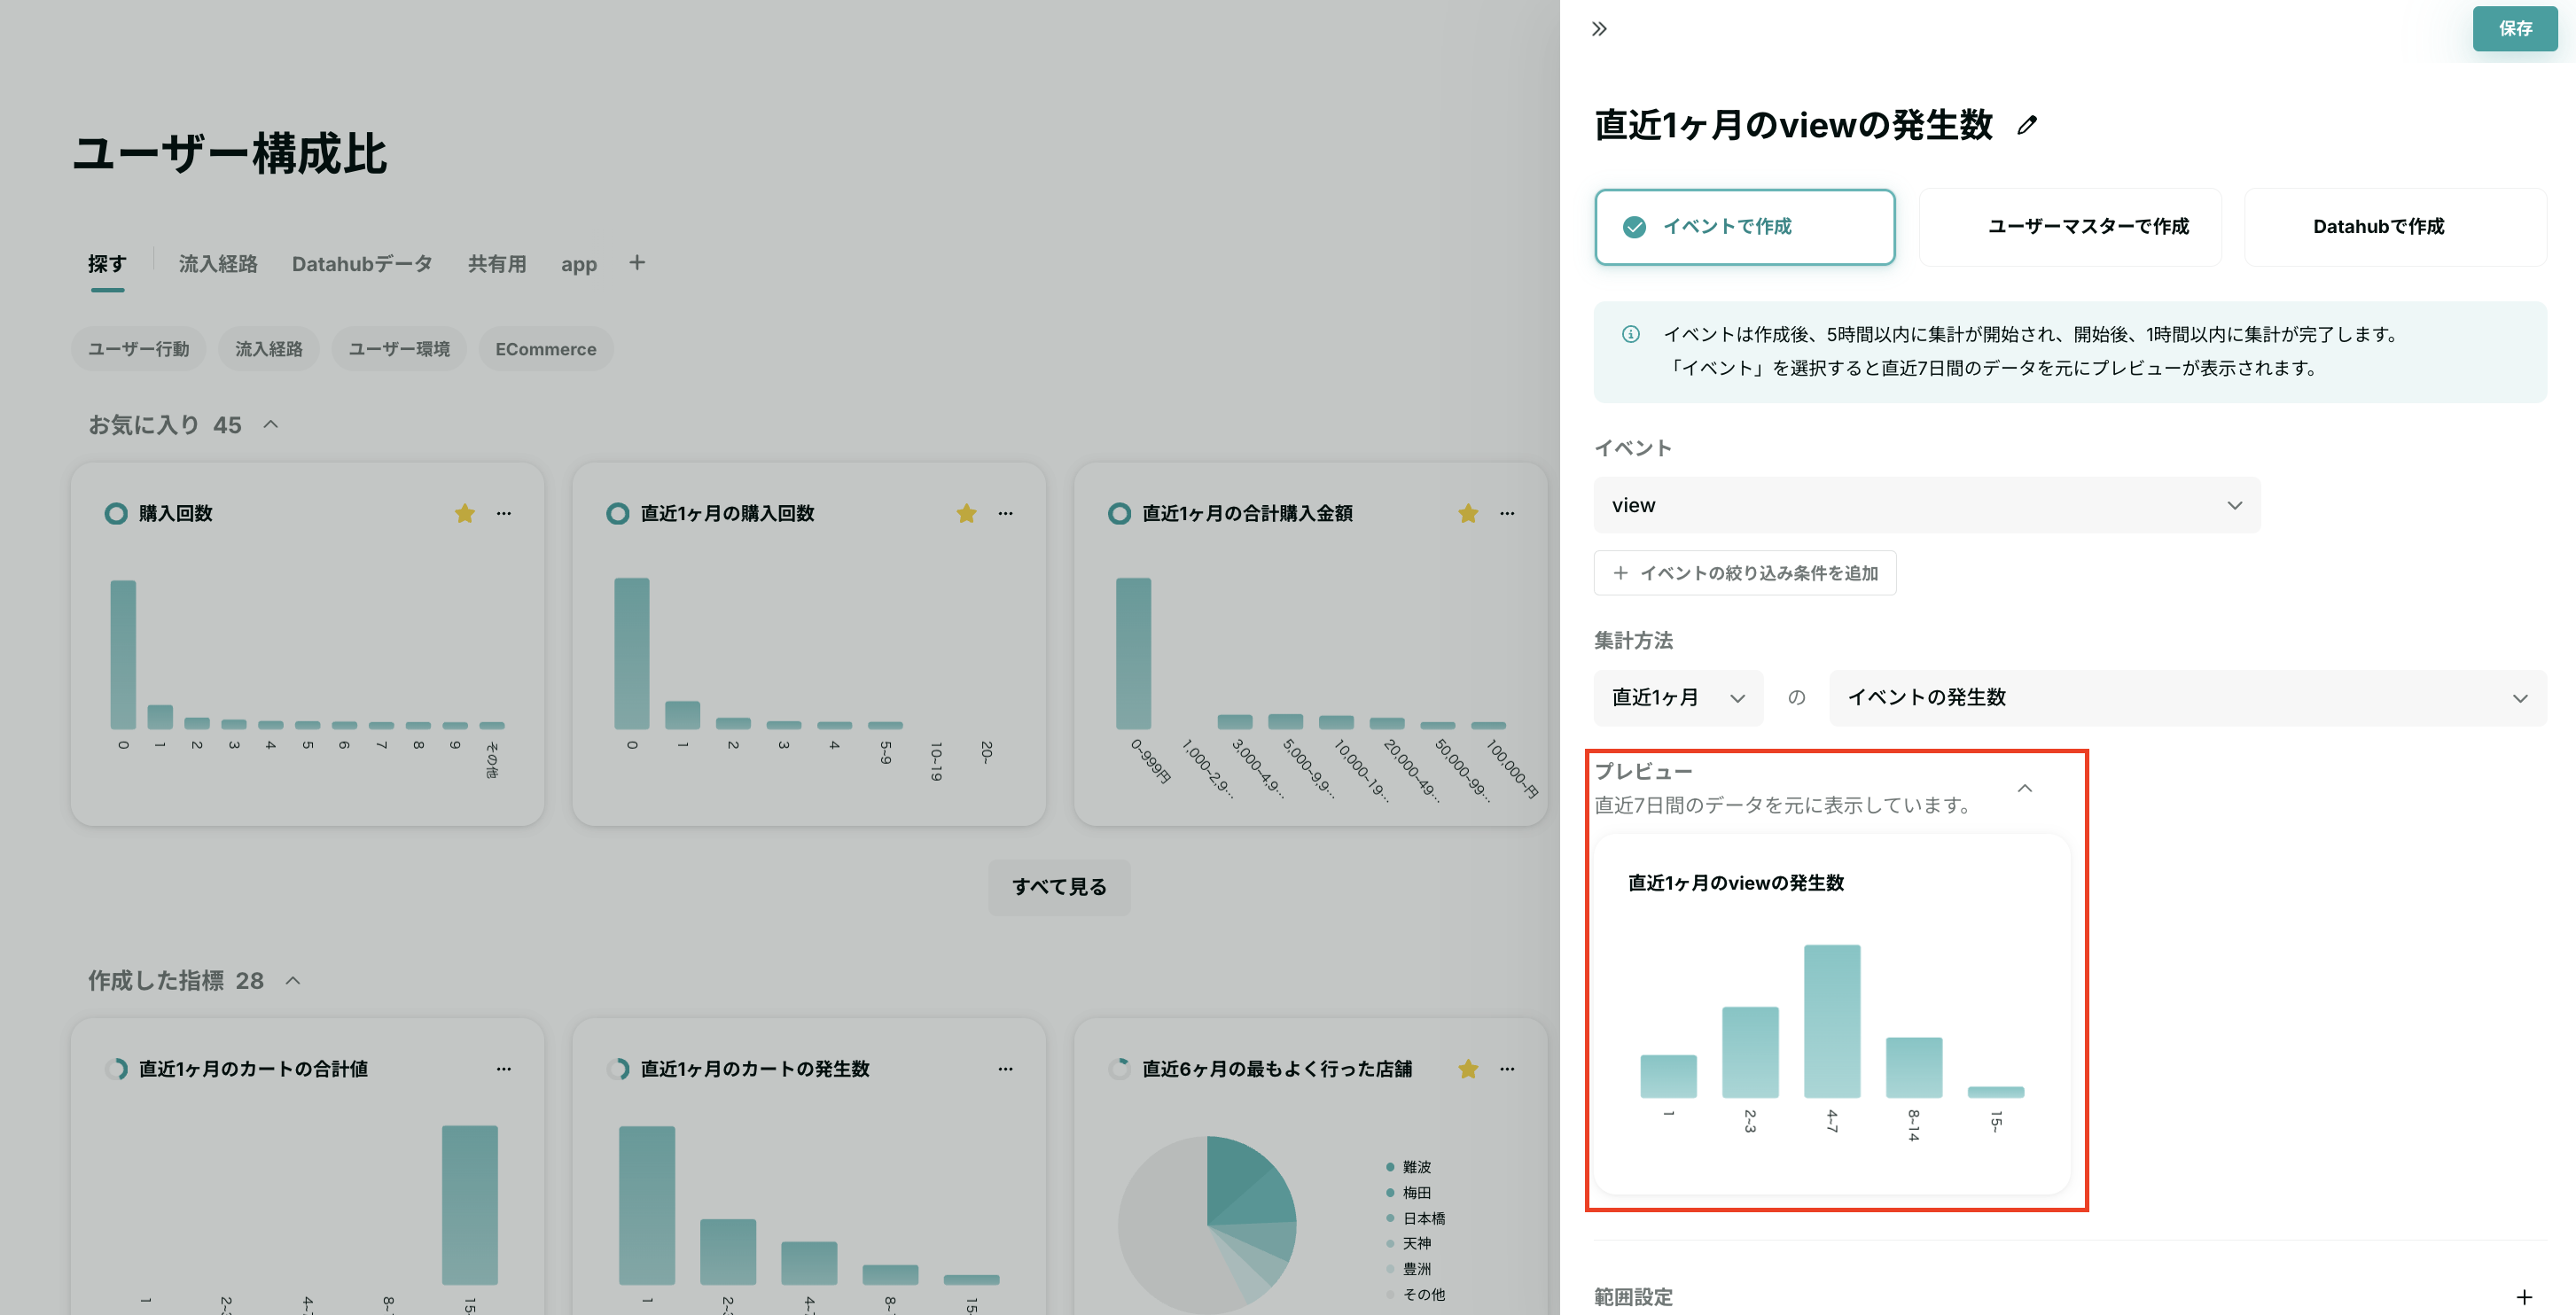This screenshot has width=2576, height=1315.
Task: Click the info icon in notice box
Action: 1630,334
